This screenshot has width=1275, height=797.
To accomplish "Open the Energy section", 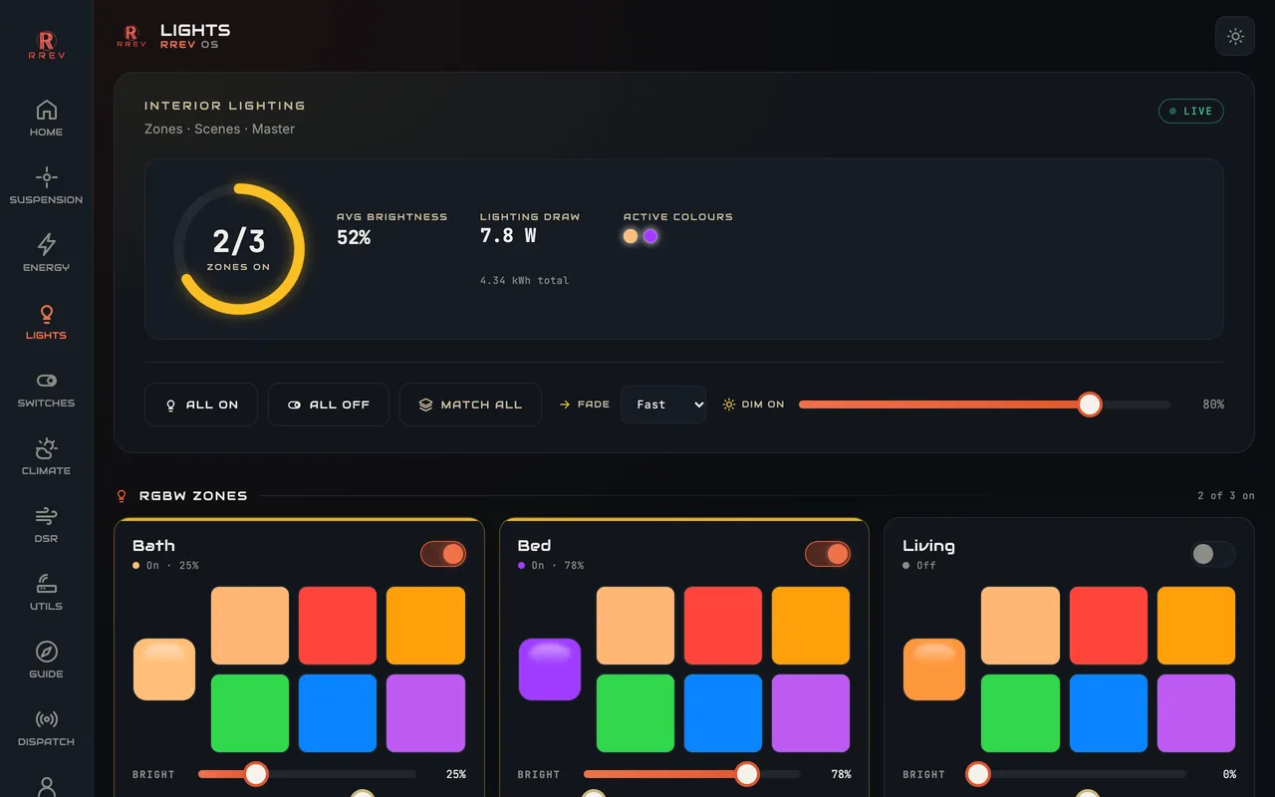I will [46, 253].
